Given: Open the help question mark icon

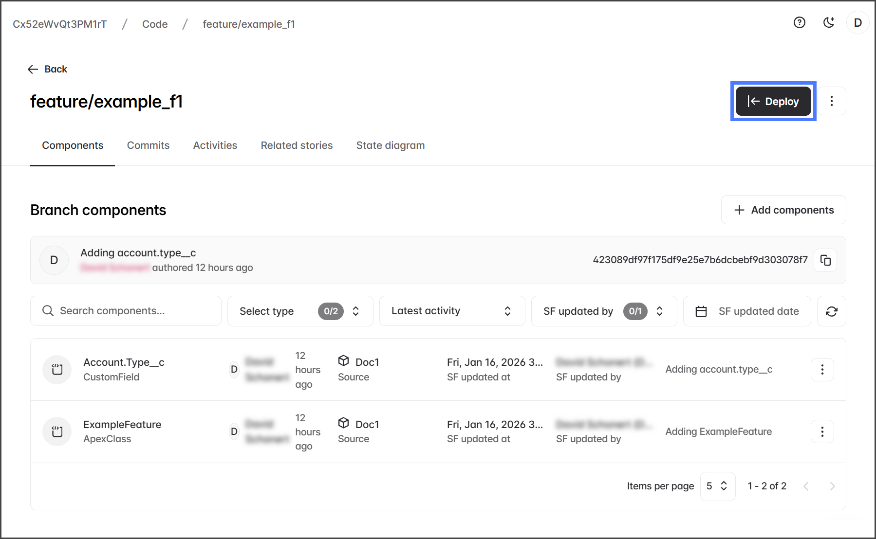Looking at the screenshot, I should tap(799, 23).
